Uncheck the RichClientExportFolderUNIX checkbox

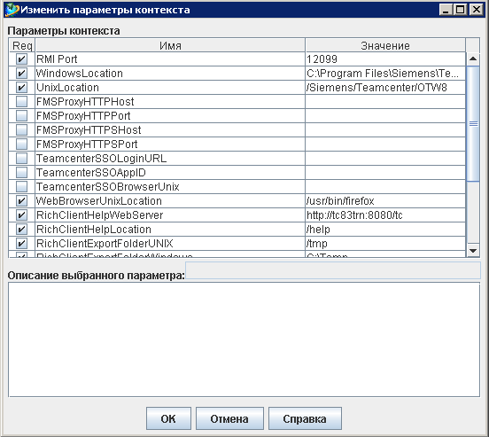[21, 243]
